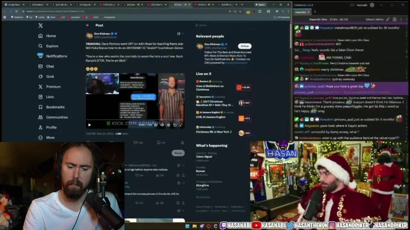Click the Profile person icon
Viewport: 410px width, 230px height.
(x=40, y=127)
